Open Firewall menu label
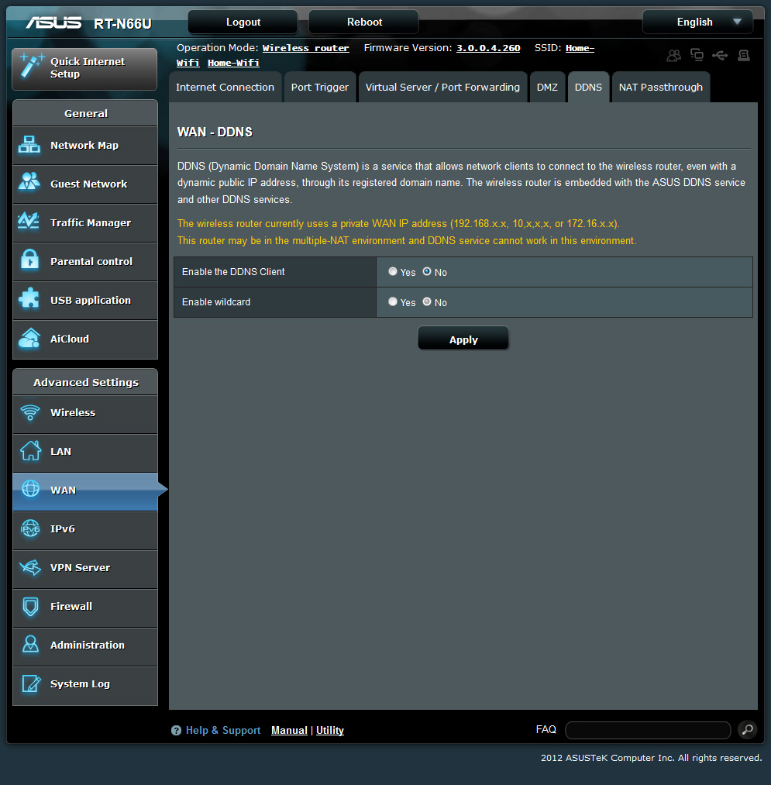The height and width of the screenshot is (785, 771). [x=71, y=606]
